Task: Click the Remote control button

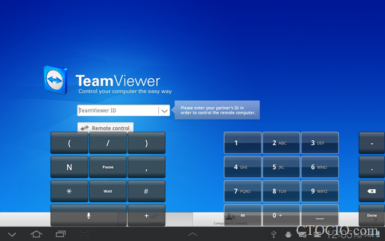Action: click(106, 128)
